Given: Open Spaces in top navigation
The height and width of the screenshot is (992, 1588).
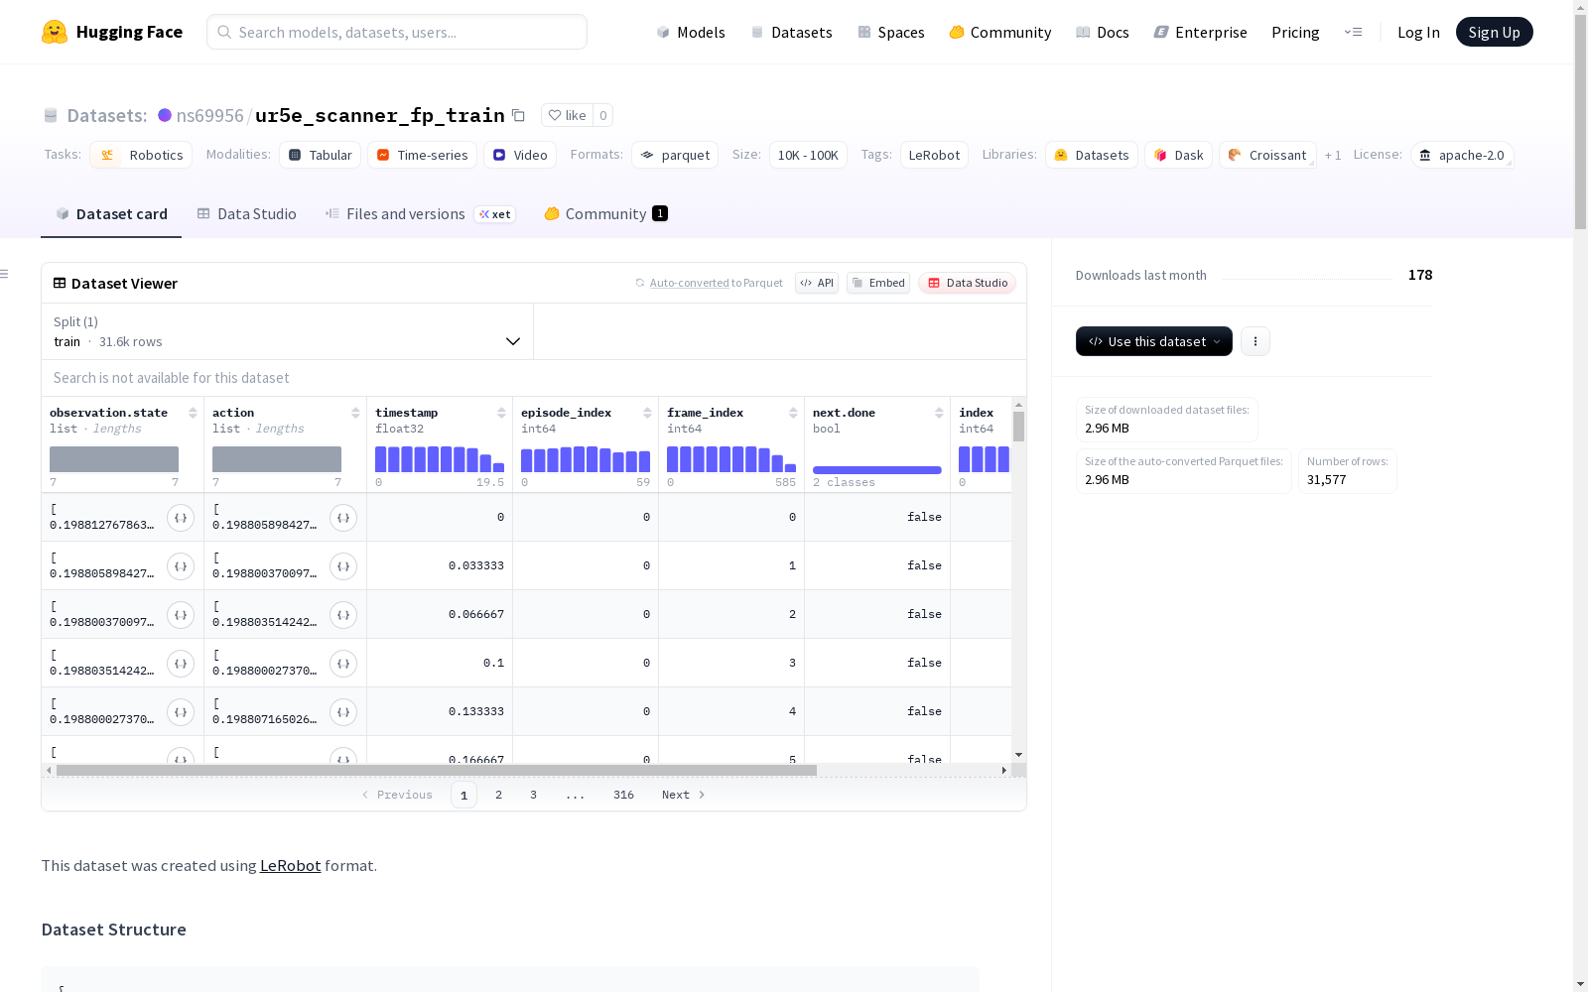Looking at the screenshot, I should click(891, 32).
